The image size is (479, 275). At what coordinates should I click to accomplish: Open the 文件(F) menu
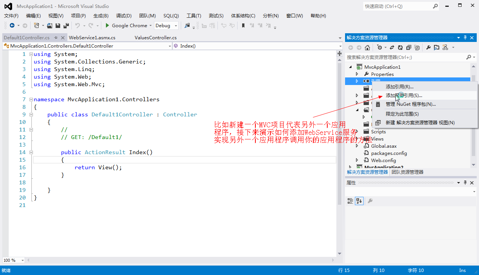click(x=11, y=16)
